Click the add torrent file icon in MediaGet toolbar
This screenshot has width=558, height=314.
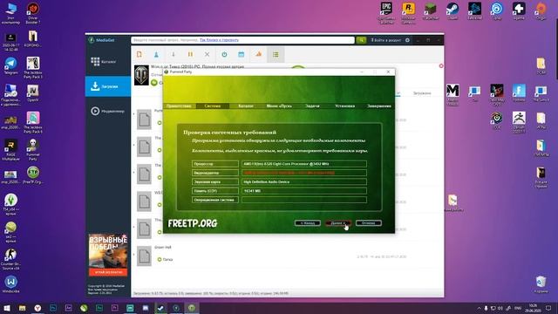coord(139,54)
